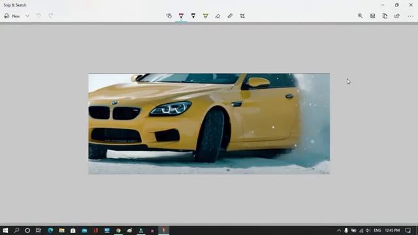This screenshot has height=235, width=418.
Task: Open the Zoom control
Action: click(x=360, y=16)
